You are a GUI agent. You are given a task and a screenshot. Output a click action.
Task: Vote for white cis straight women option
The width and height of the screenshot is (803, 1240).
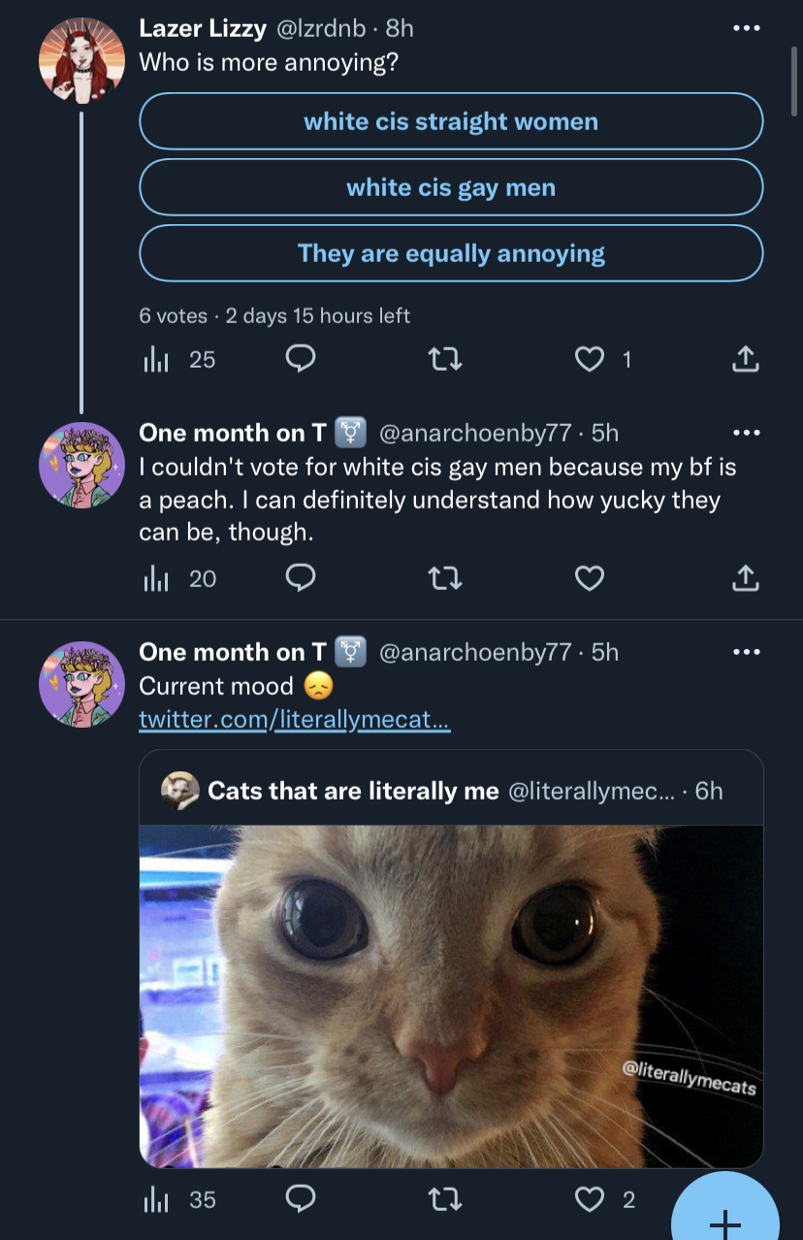click(451, 121)
